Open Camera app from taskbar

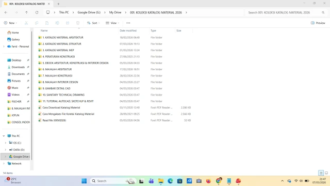199,181
